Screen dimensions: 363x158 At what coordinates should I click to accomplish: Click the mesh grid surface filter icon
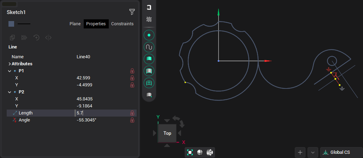149,83
